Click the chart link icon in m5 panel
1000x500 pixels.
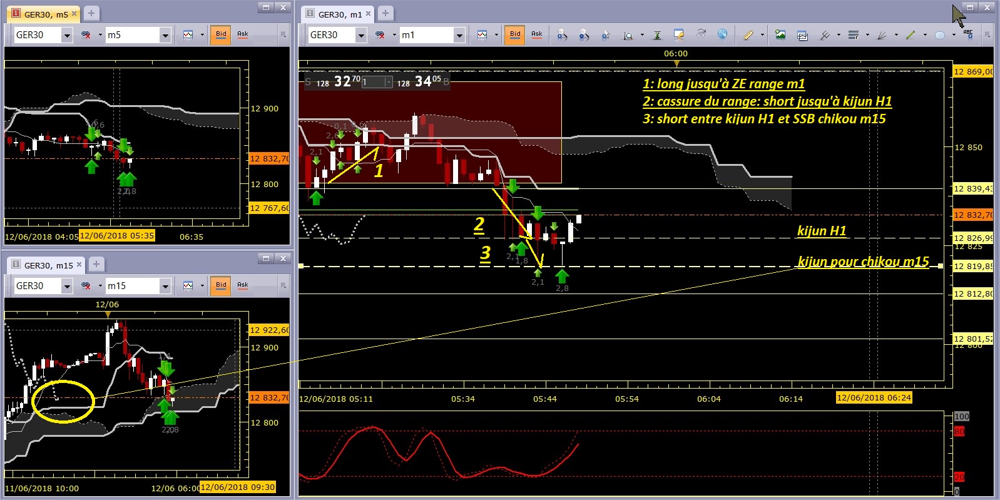click(x=86, y=35)
